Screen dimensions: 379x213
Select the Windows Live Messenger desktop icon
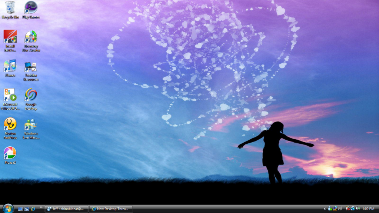31,129
